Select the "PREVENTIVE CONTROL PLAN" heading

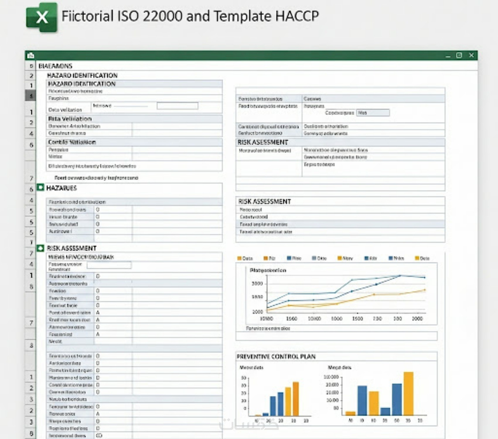[x=276, y=357]
